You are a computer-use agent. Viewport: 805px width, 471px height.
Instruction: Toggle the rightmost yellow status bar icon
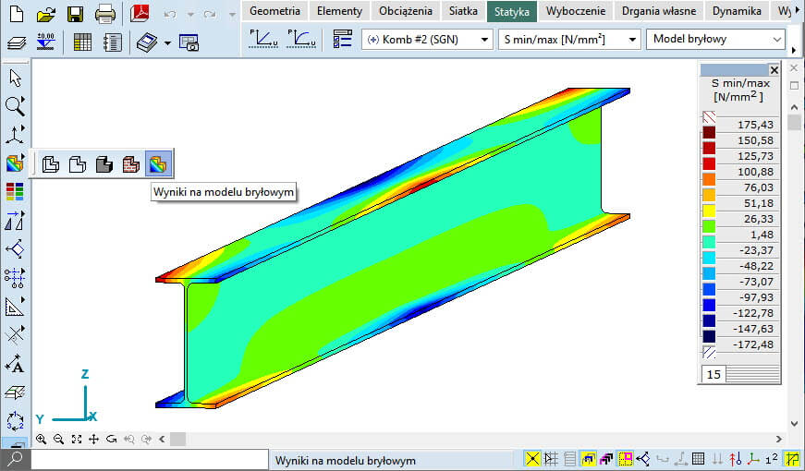[x=791, y=459]
